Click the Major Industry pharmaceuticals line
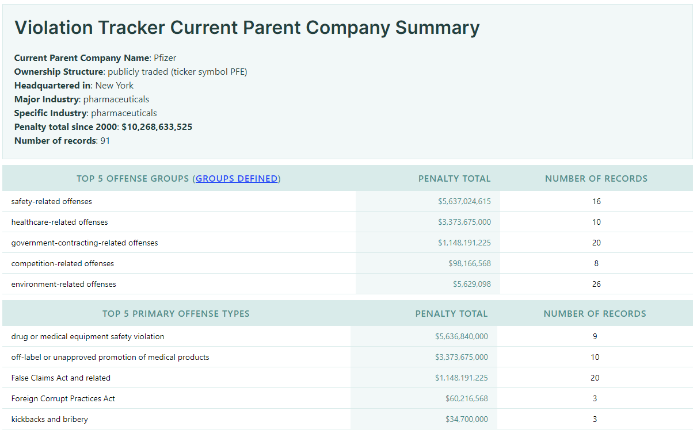Screen dimensions: 697x430 [82, 99]
